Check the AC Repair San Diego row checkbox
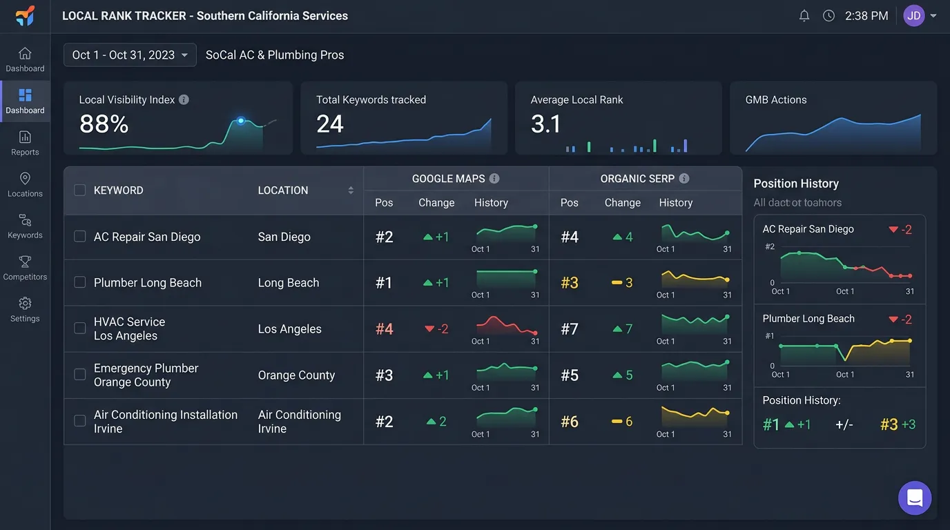Screen dimensions: 950x530 (80, 236)
